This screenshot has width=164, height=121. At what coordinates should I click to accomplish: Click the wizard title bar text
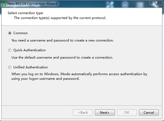[32, 4]
